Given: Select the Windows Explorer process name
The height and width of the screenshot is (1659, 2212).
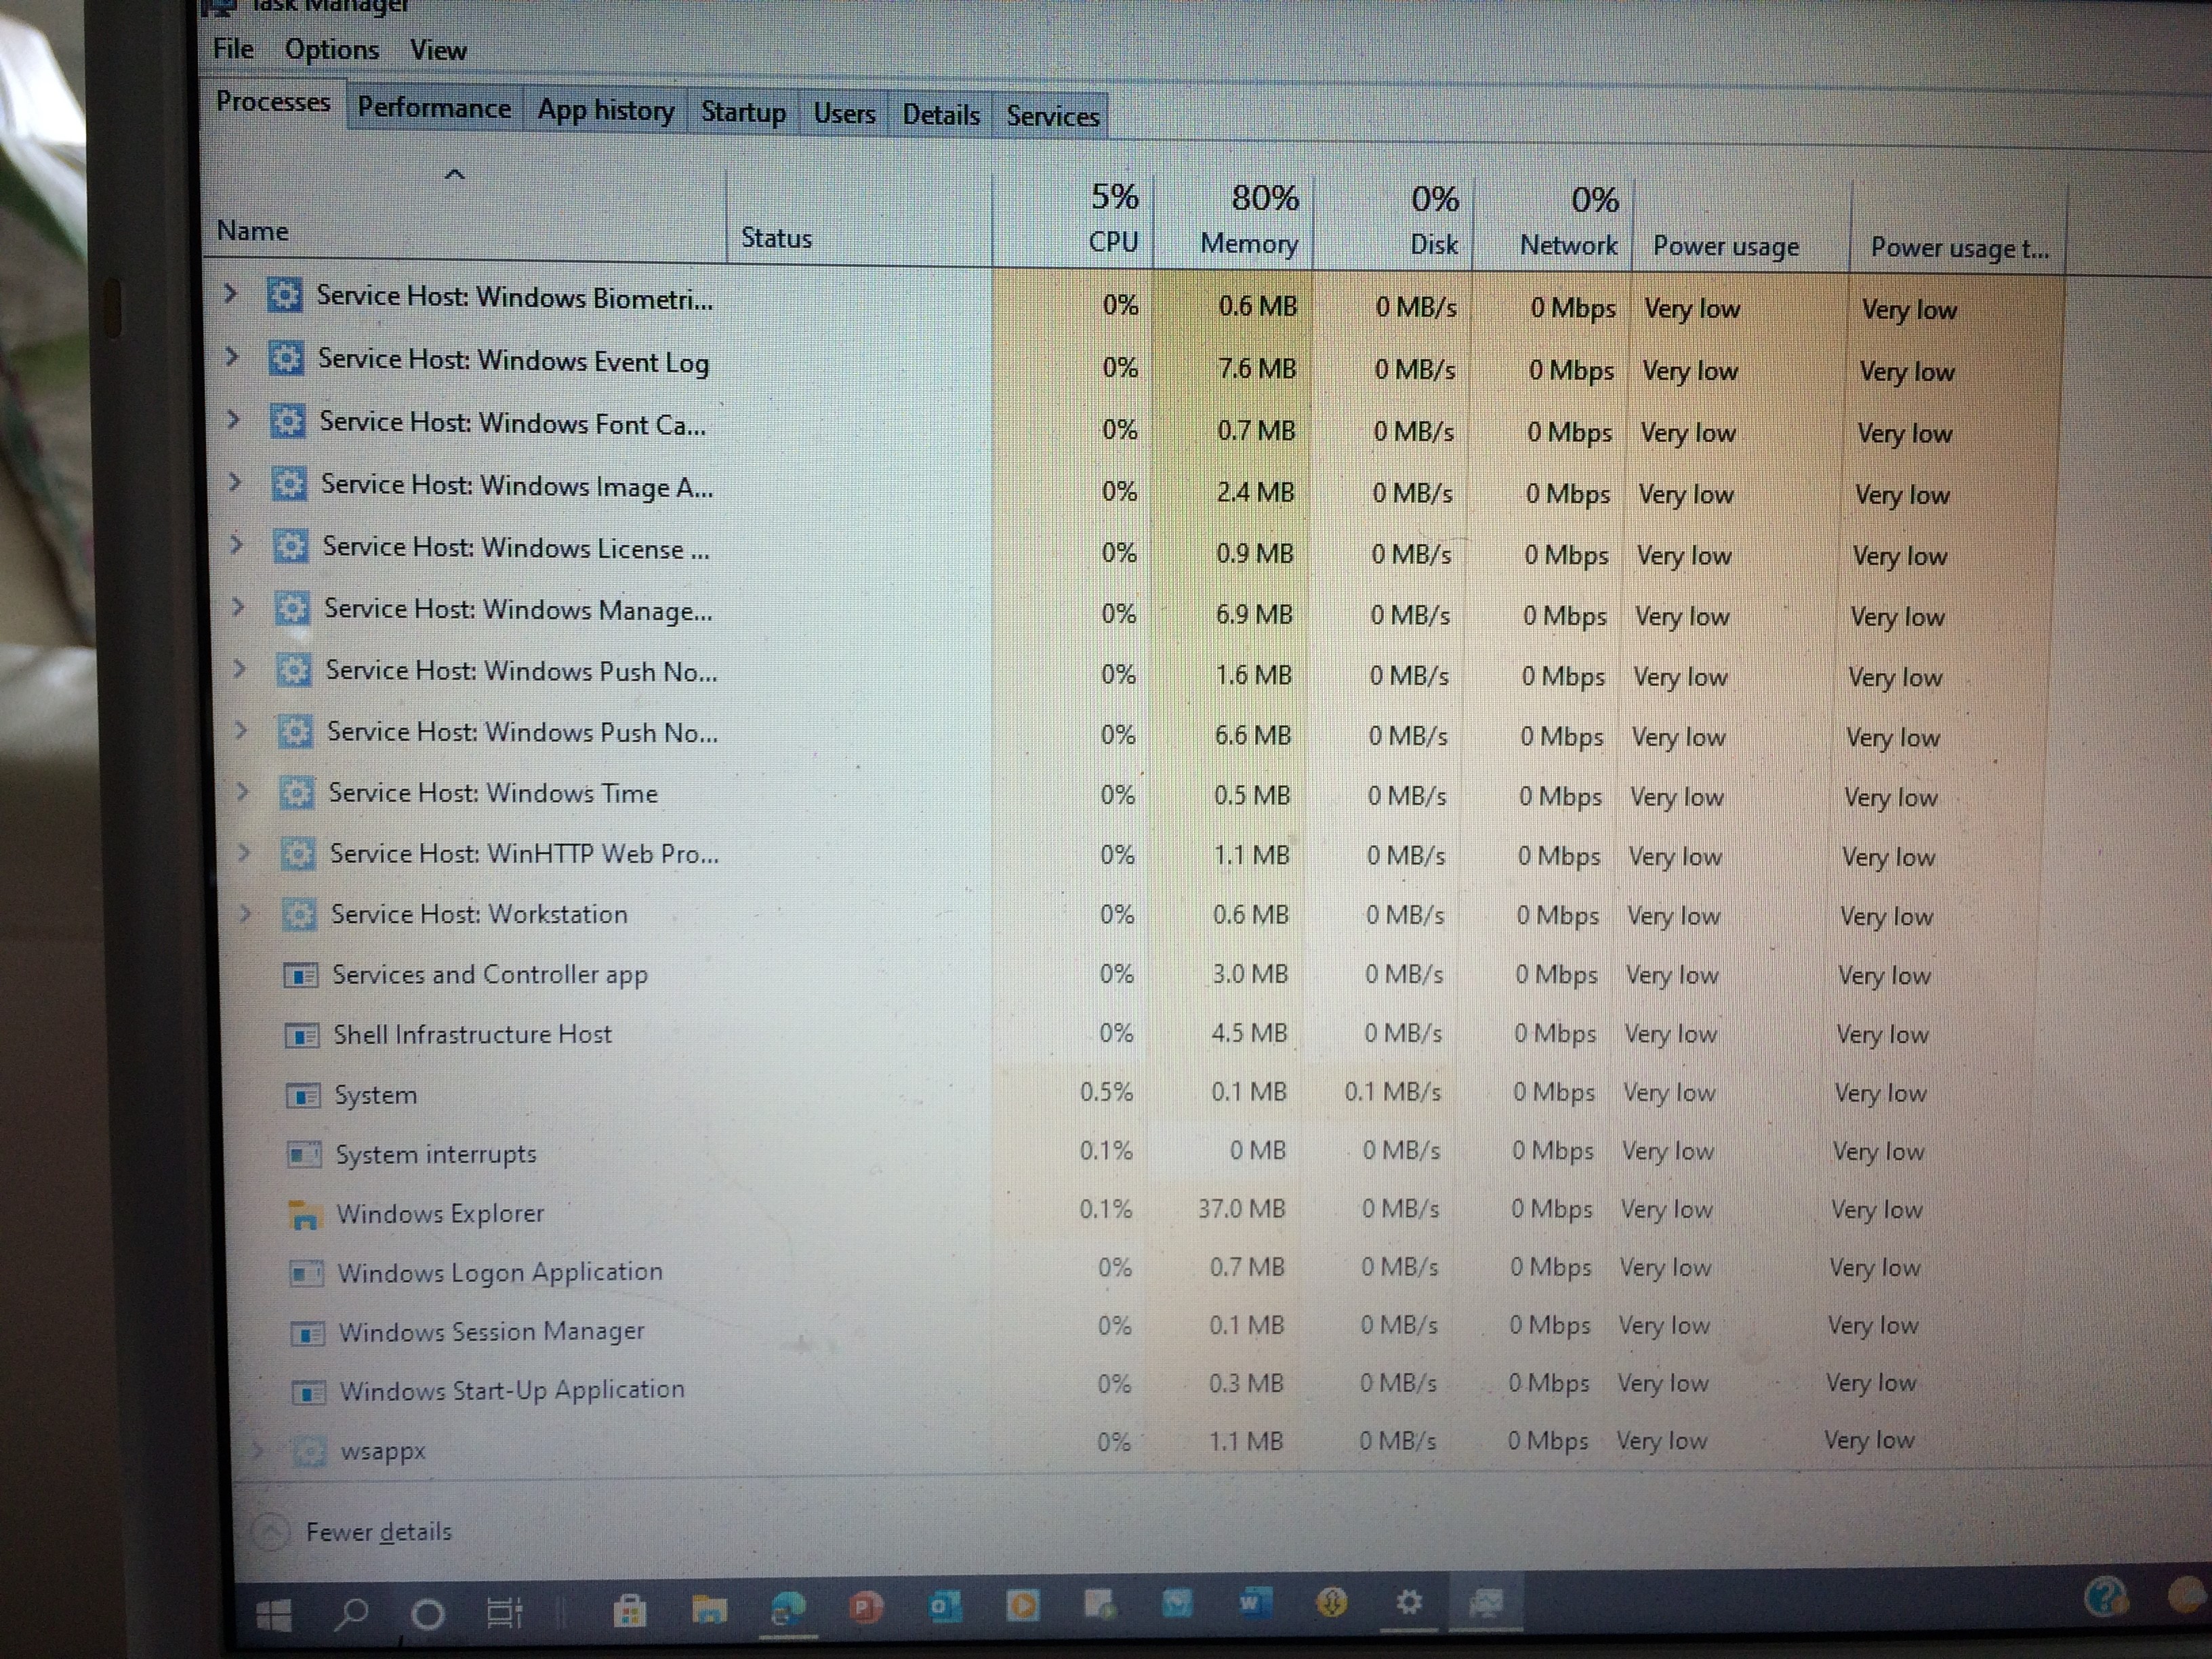Looking at the screenshot, I should point(440,1214).
